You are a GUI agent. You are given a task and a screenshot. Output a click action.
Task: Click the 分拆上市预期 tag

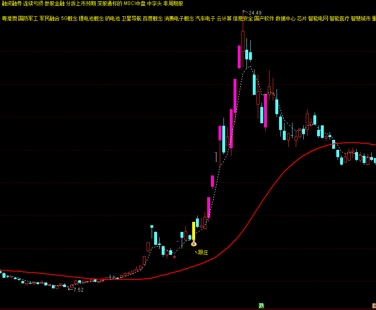(81, 4)
